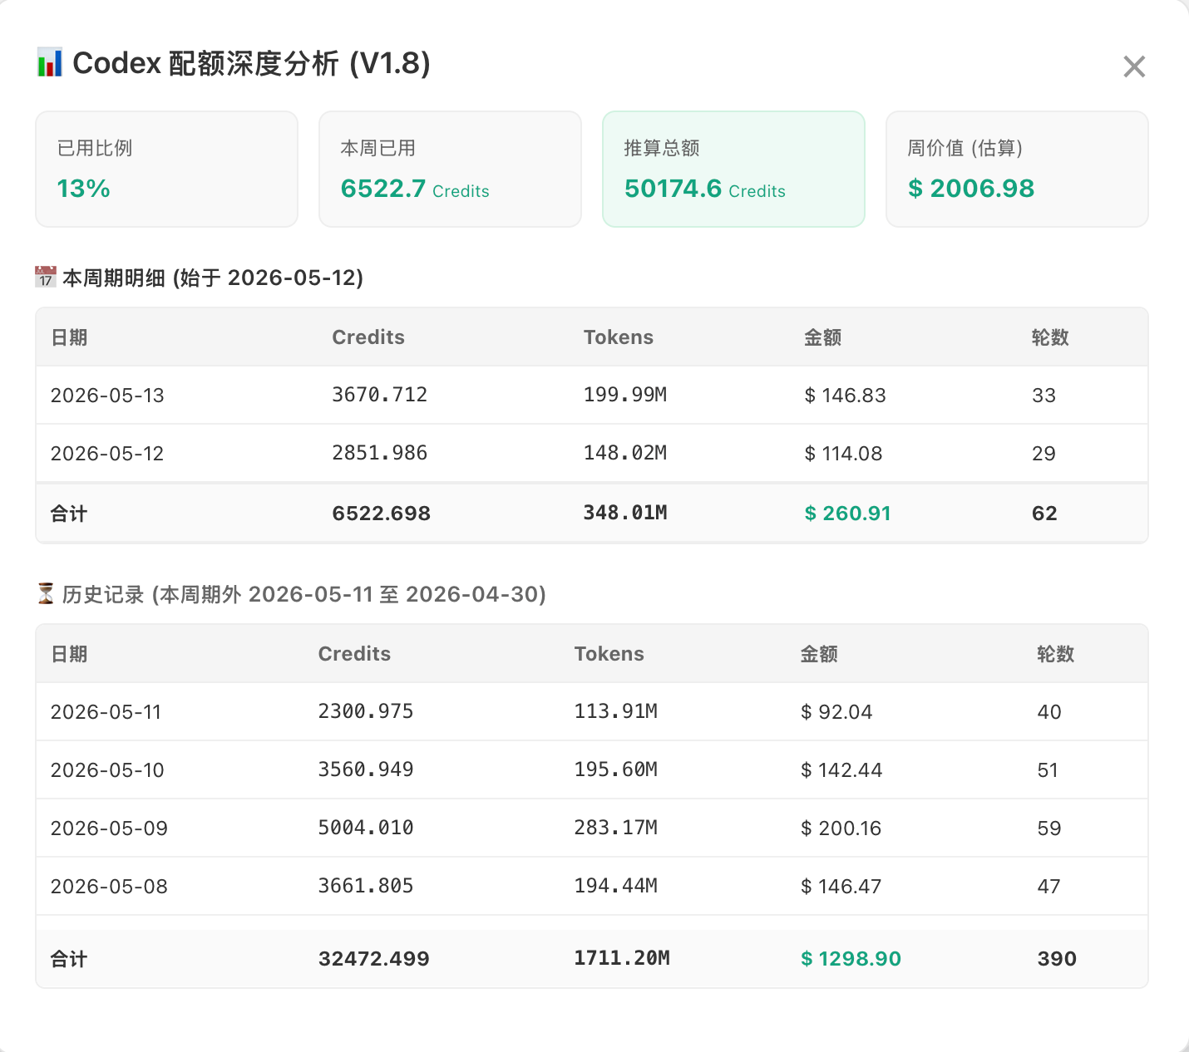The width and height of the screenshot is (1189, 1052).
Task: Select the 本周已用 6522.7 Credits card
Action: click(450, 169)
